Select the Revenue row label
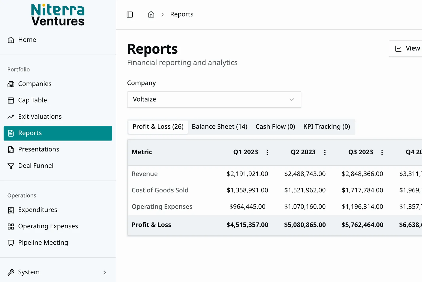This screenshot has height=282, width=422. (145, 174)
